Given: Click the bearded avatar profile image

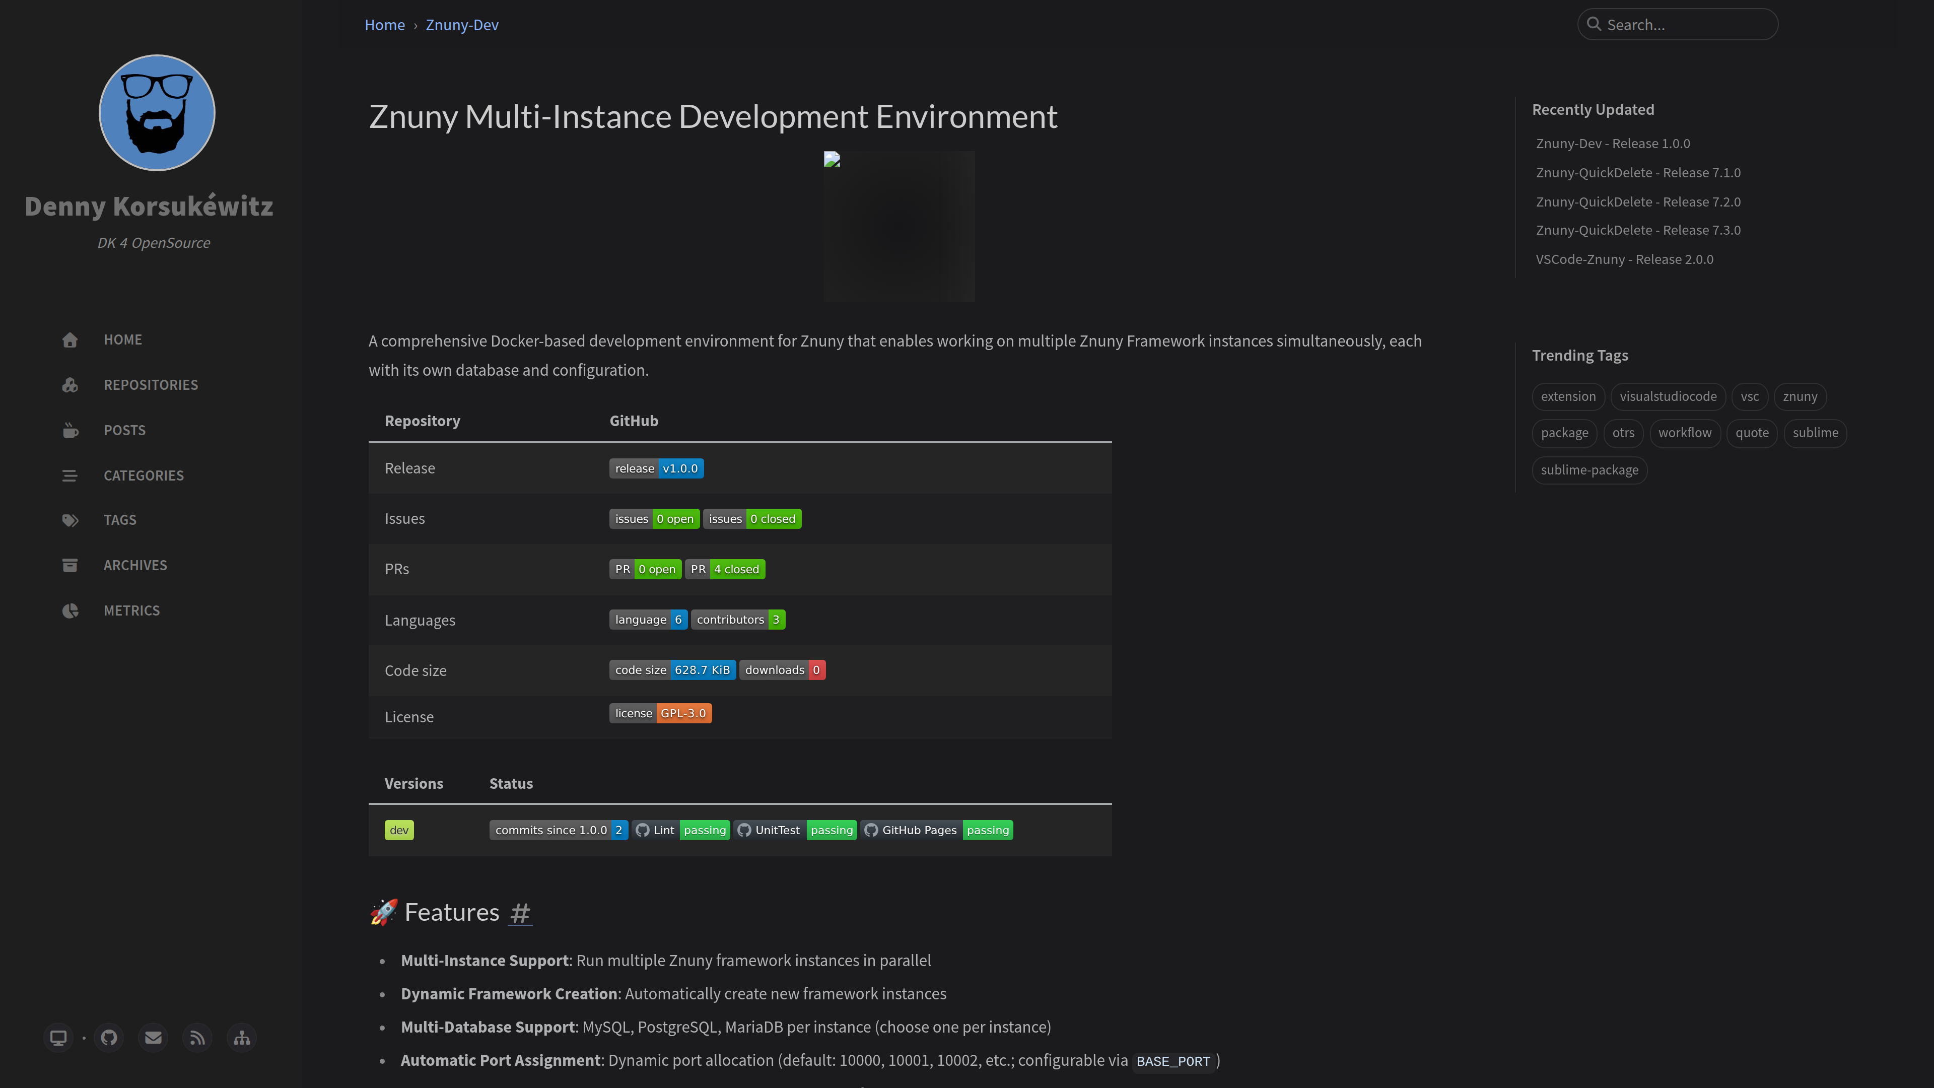Looking at the screenshot, I should coord(157,113).
